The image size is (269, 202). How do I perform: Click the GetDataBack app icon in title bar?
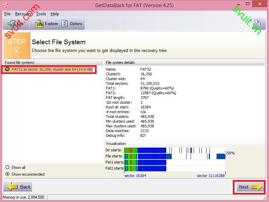click(5, 5)
